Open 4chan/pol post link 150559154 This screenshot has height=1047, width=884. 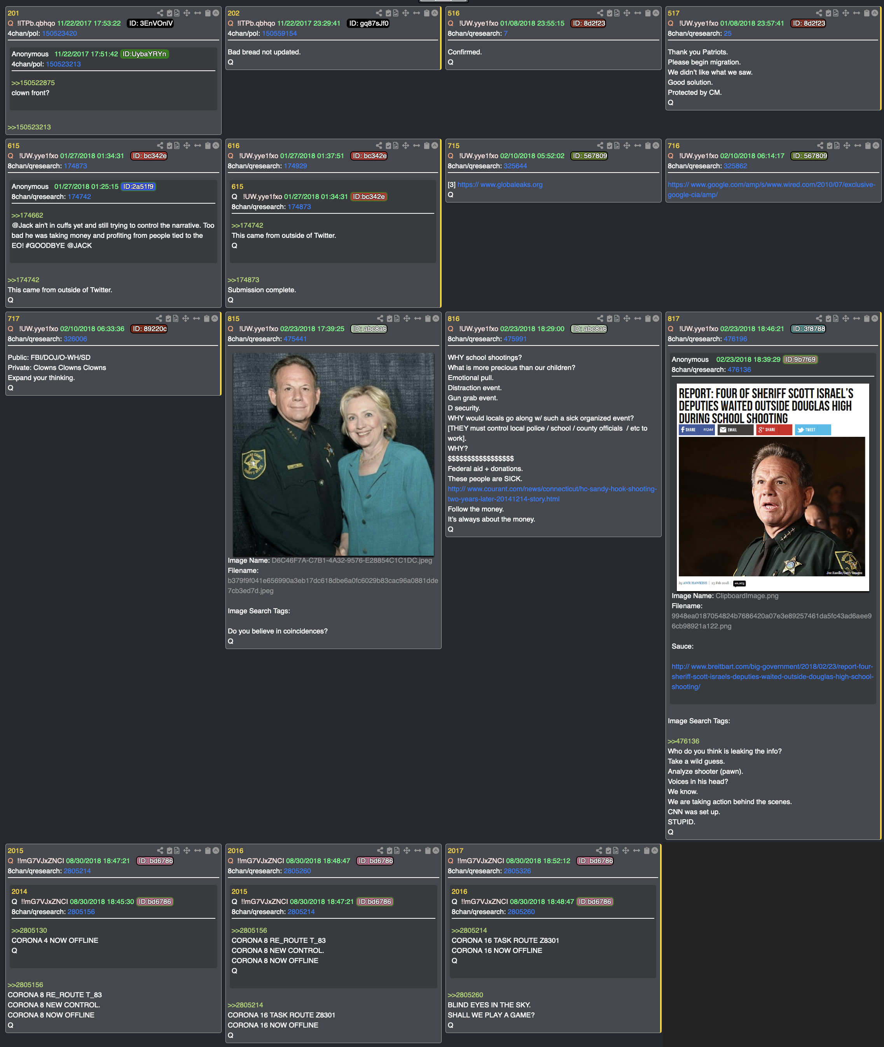tap(279, 33)
